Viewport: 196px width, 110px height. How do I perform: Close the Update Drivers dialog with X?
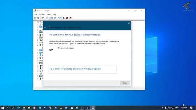tap(129, 23)
